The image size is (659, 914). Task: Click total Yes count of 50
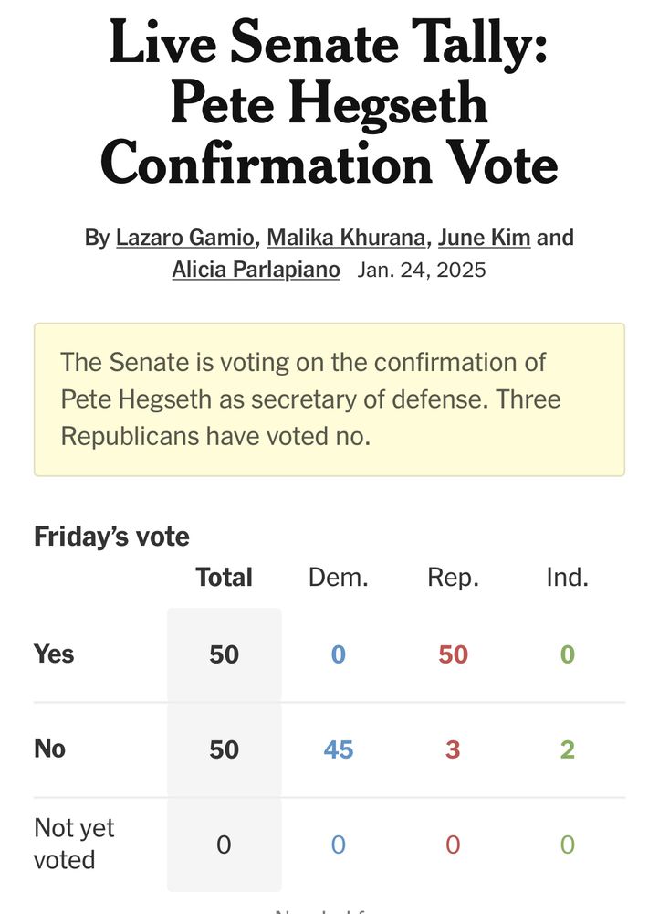225,654
